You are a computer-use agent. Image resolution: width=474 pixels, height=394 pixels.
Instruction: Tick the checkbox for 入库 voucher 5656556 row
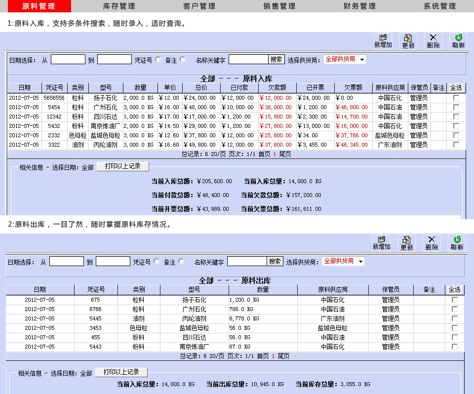(456, 98)
